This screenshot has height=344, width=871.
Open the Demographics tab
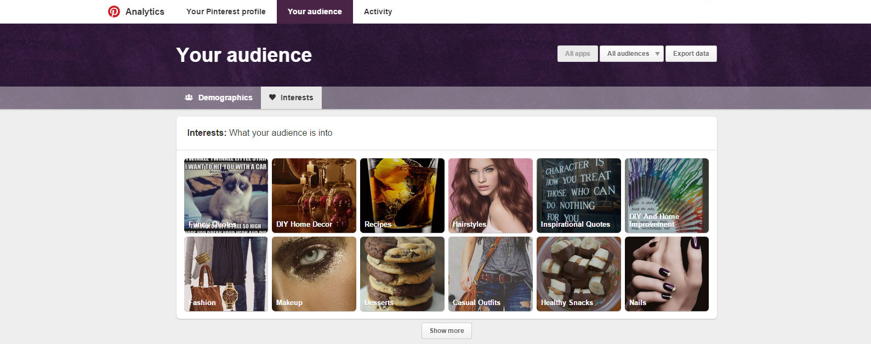click(219, 98)
